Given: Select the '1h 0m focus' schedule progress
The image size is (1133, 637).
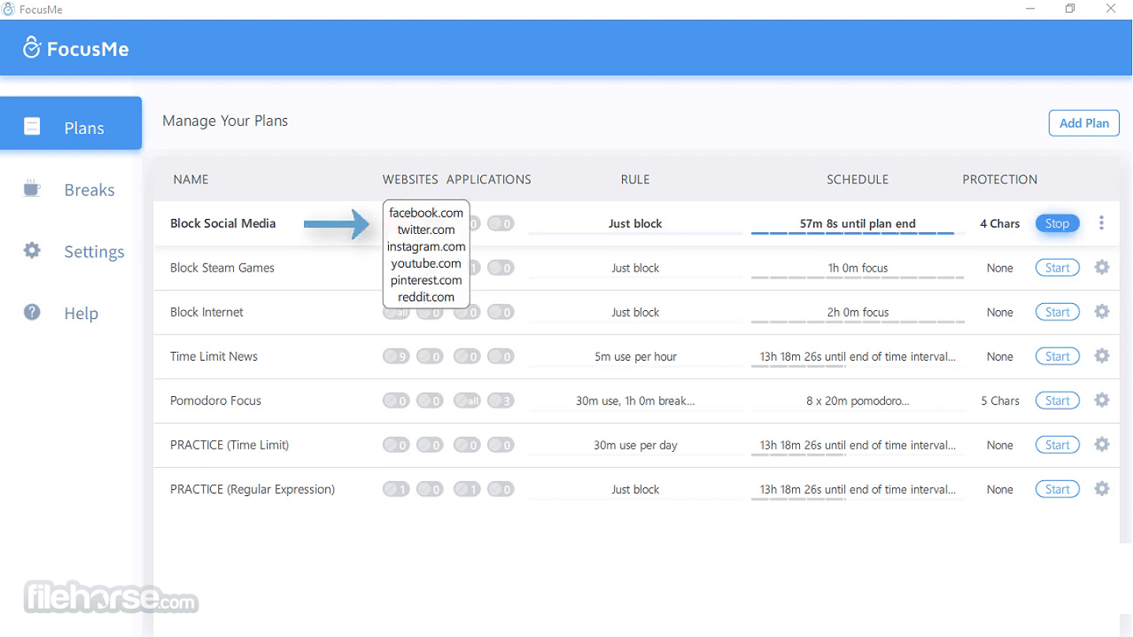Looking at the screenshot, I should (857, 268).
